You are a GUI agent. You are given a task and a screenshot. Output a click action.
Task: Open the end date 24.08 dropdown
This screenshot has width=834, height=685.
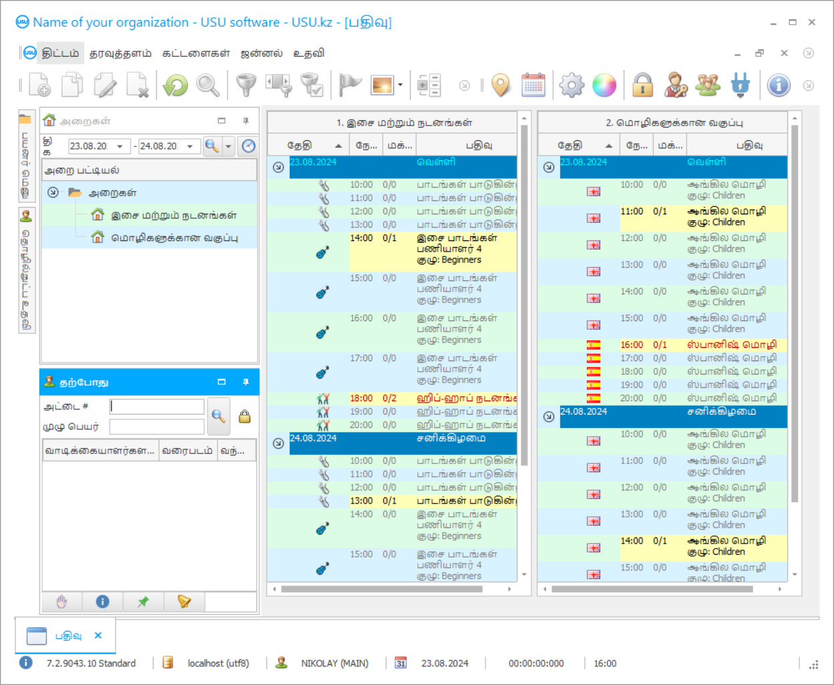(x=190, y=146)
